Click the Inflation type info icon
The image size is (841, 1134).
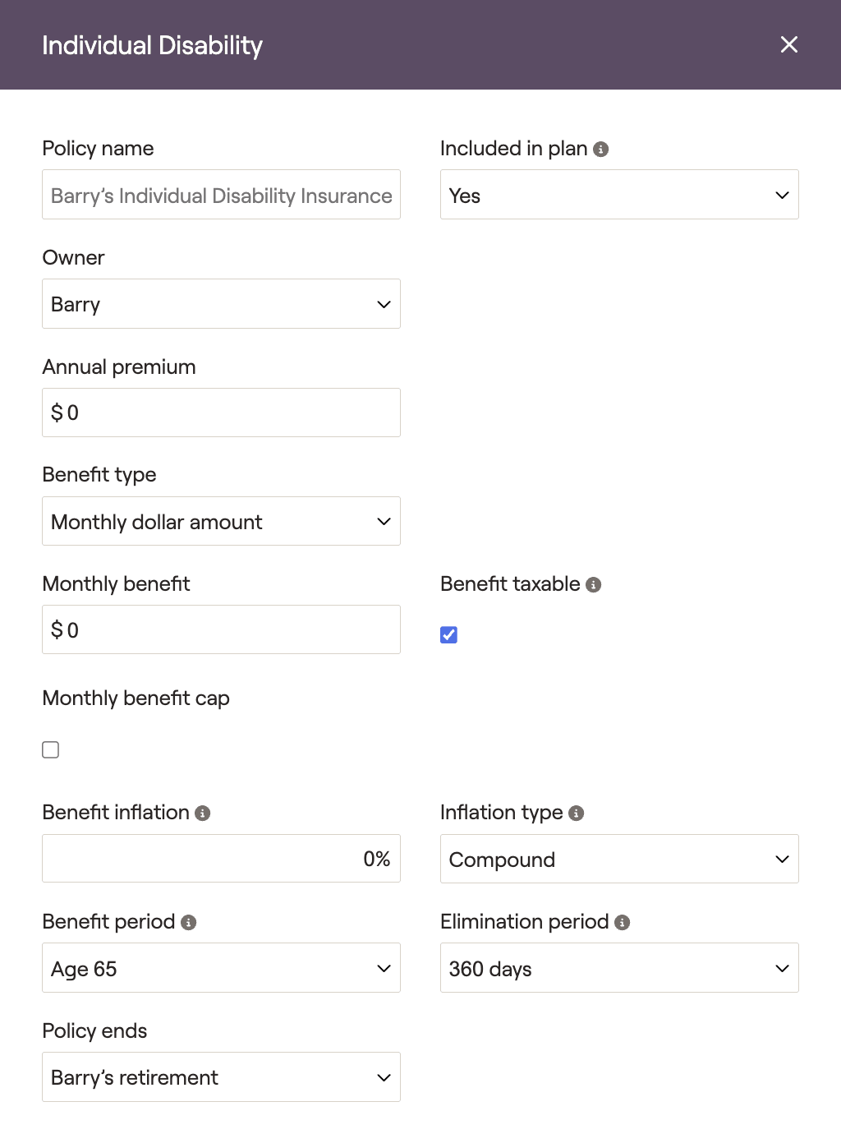(x=577, y=813)
